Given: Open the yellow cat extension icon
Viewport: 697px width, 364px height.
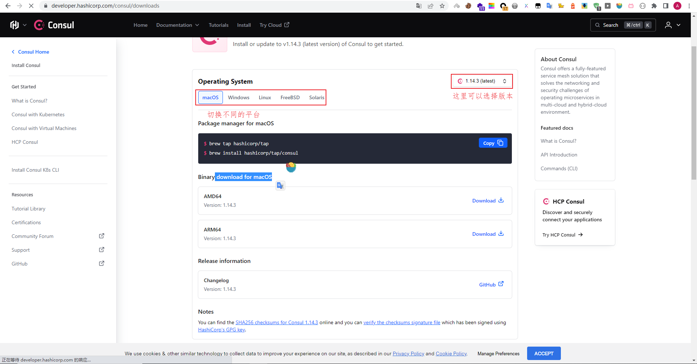Looking at the screenshot, I should (x=561, y=6).
